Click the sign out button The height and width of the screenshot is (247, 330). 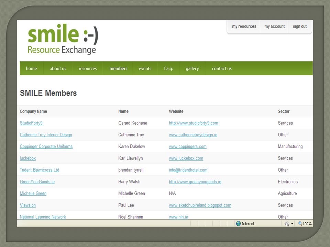click(x=300, y=26)
